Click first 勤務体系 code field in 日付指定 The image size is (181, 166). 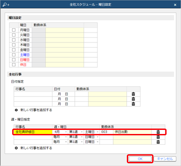click(x=82, y=94)
